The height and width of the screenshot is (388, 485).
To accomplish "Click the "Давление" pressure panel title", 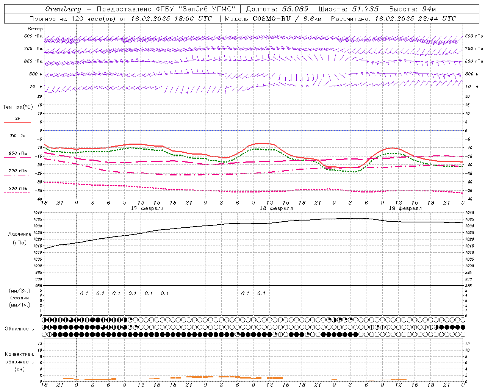I will coord(19,234).
